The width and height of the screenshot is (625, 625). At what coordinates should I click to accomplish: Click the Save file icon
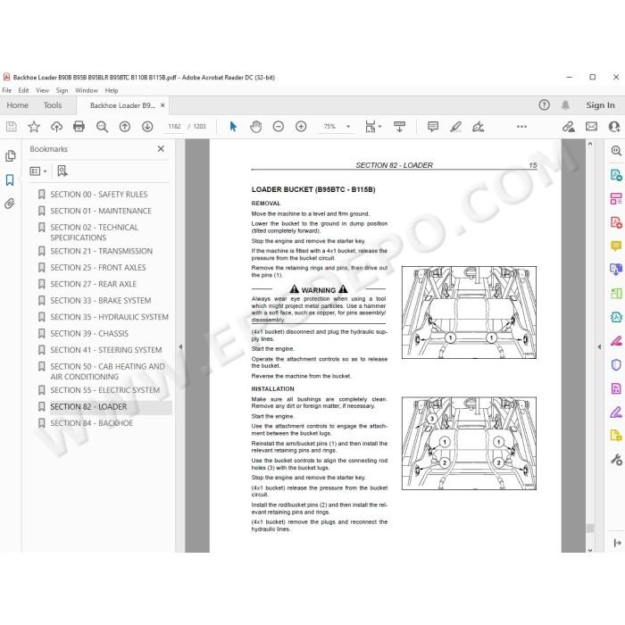point(11,127)
